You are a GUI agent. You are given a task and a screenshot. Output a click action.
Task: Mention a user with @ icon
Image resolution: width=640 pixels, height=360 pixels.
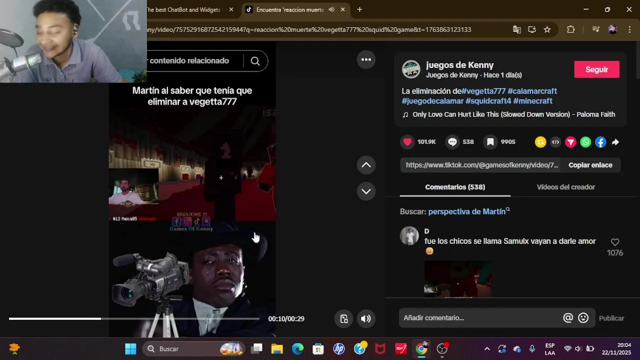pyautogui.click(x=568, y=318)
